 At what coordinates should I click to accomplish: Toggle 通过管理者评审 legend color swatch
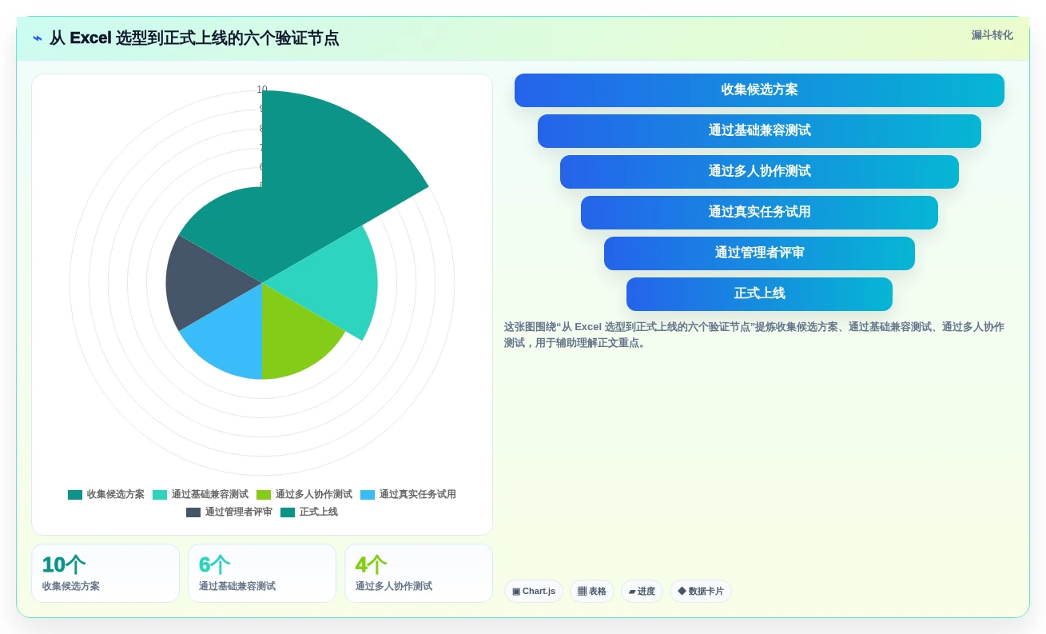[193, 512]
